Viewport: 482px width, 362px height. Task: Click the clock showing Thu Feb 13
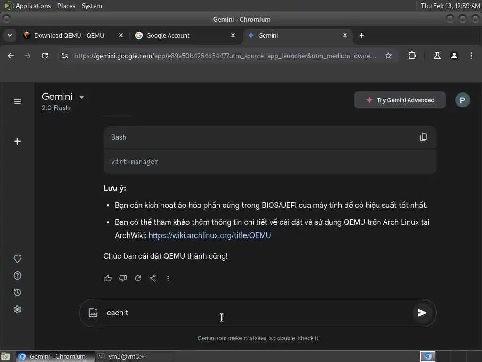pos(450,6)
